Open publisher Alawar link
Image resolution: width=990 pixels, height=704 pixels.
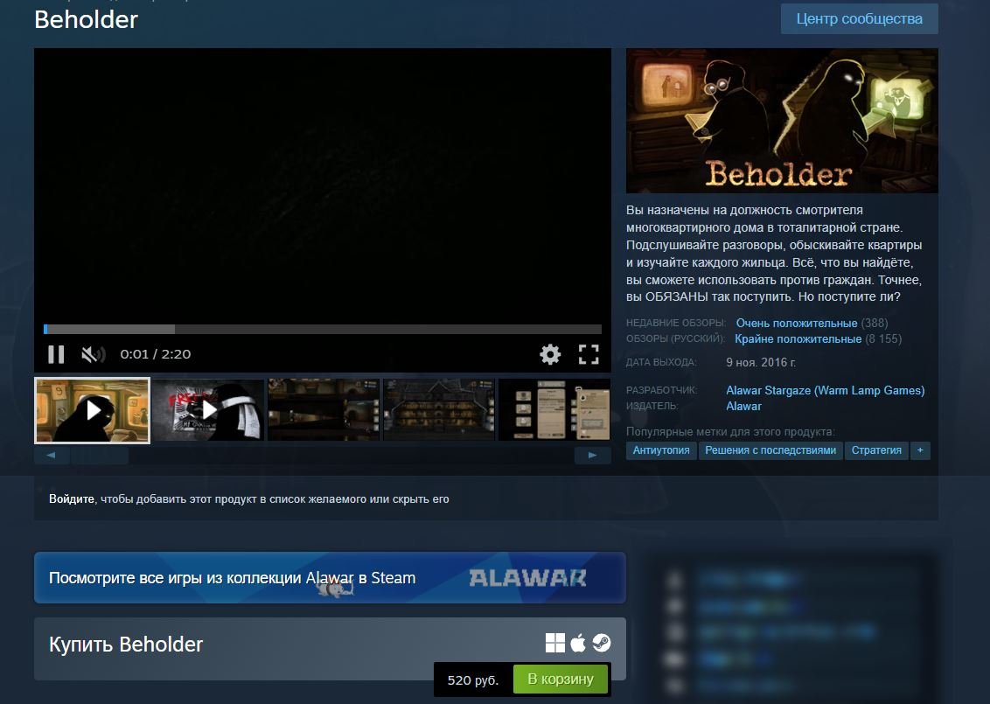coord(743,406)
